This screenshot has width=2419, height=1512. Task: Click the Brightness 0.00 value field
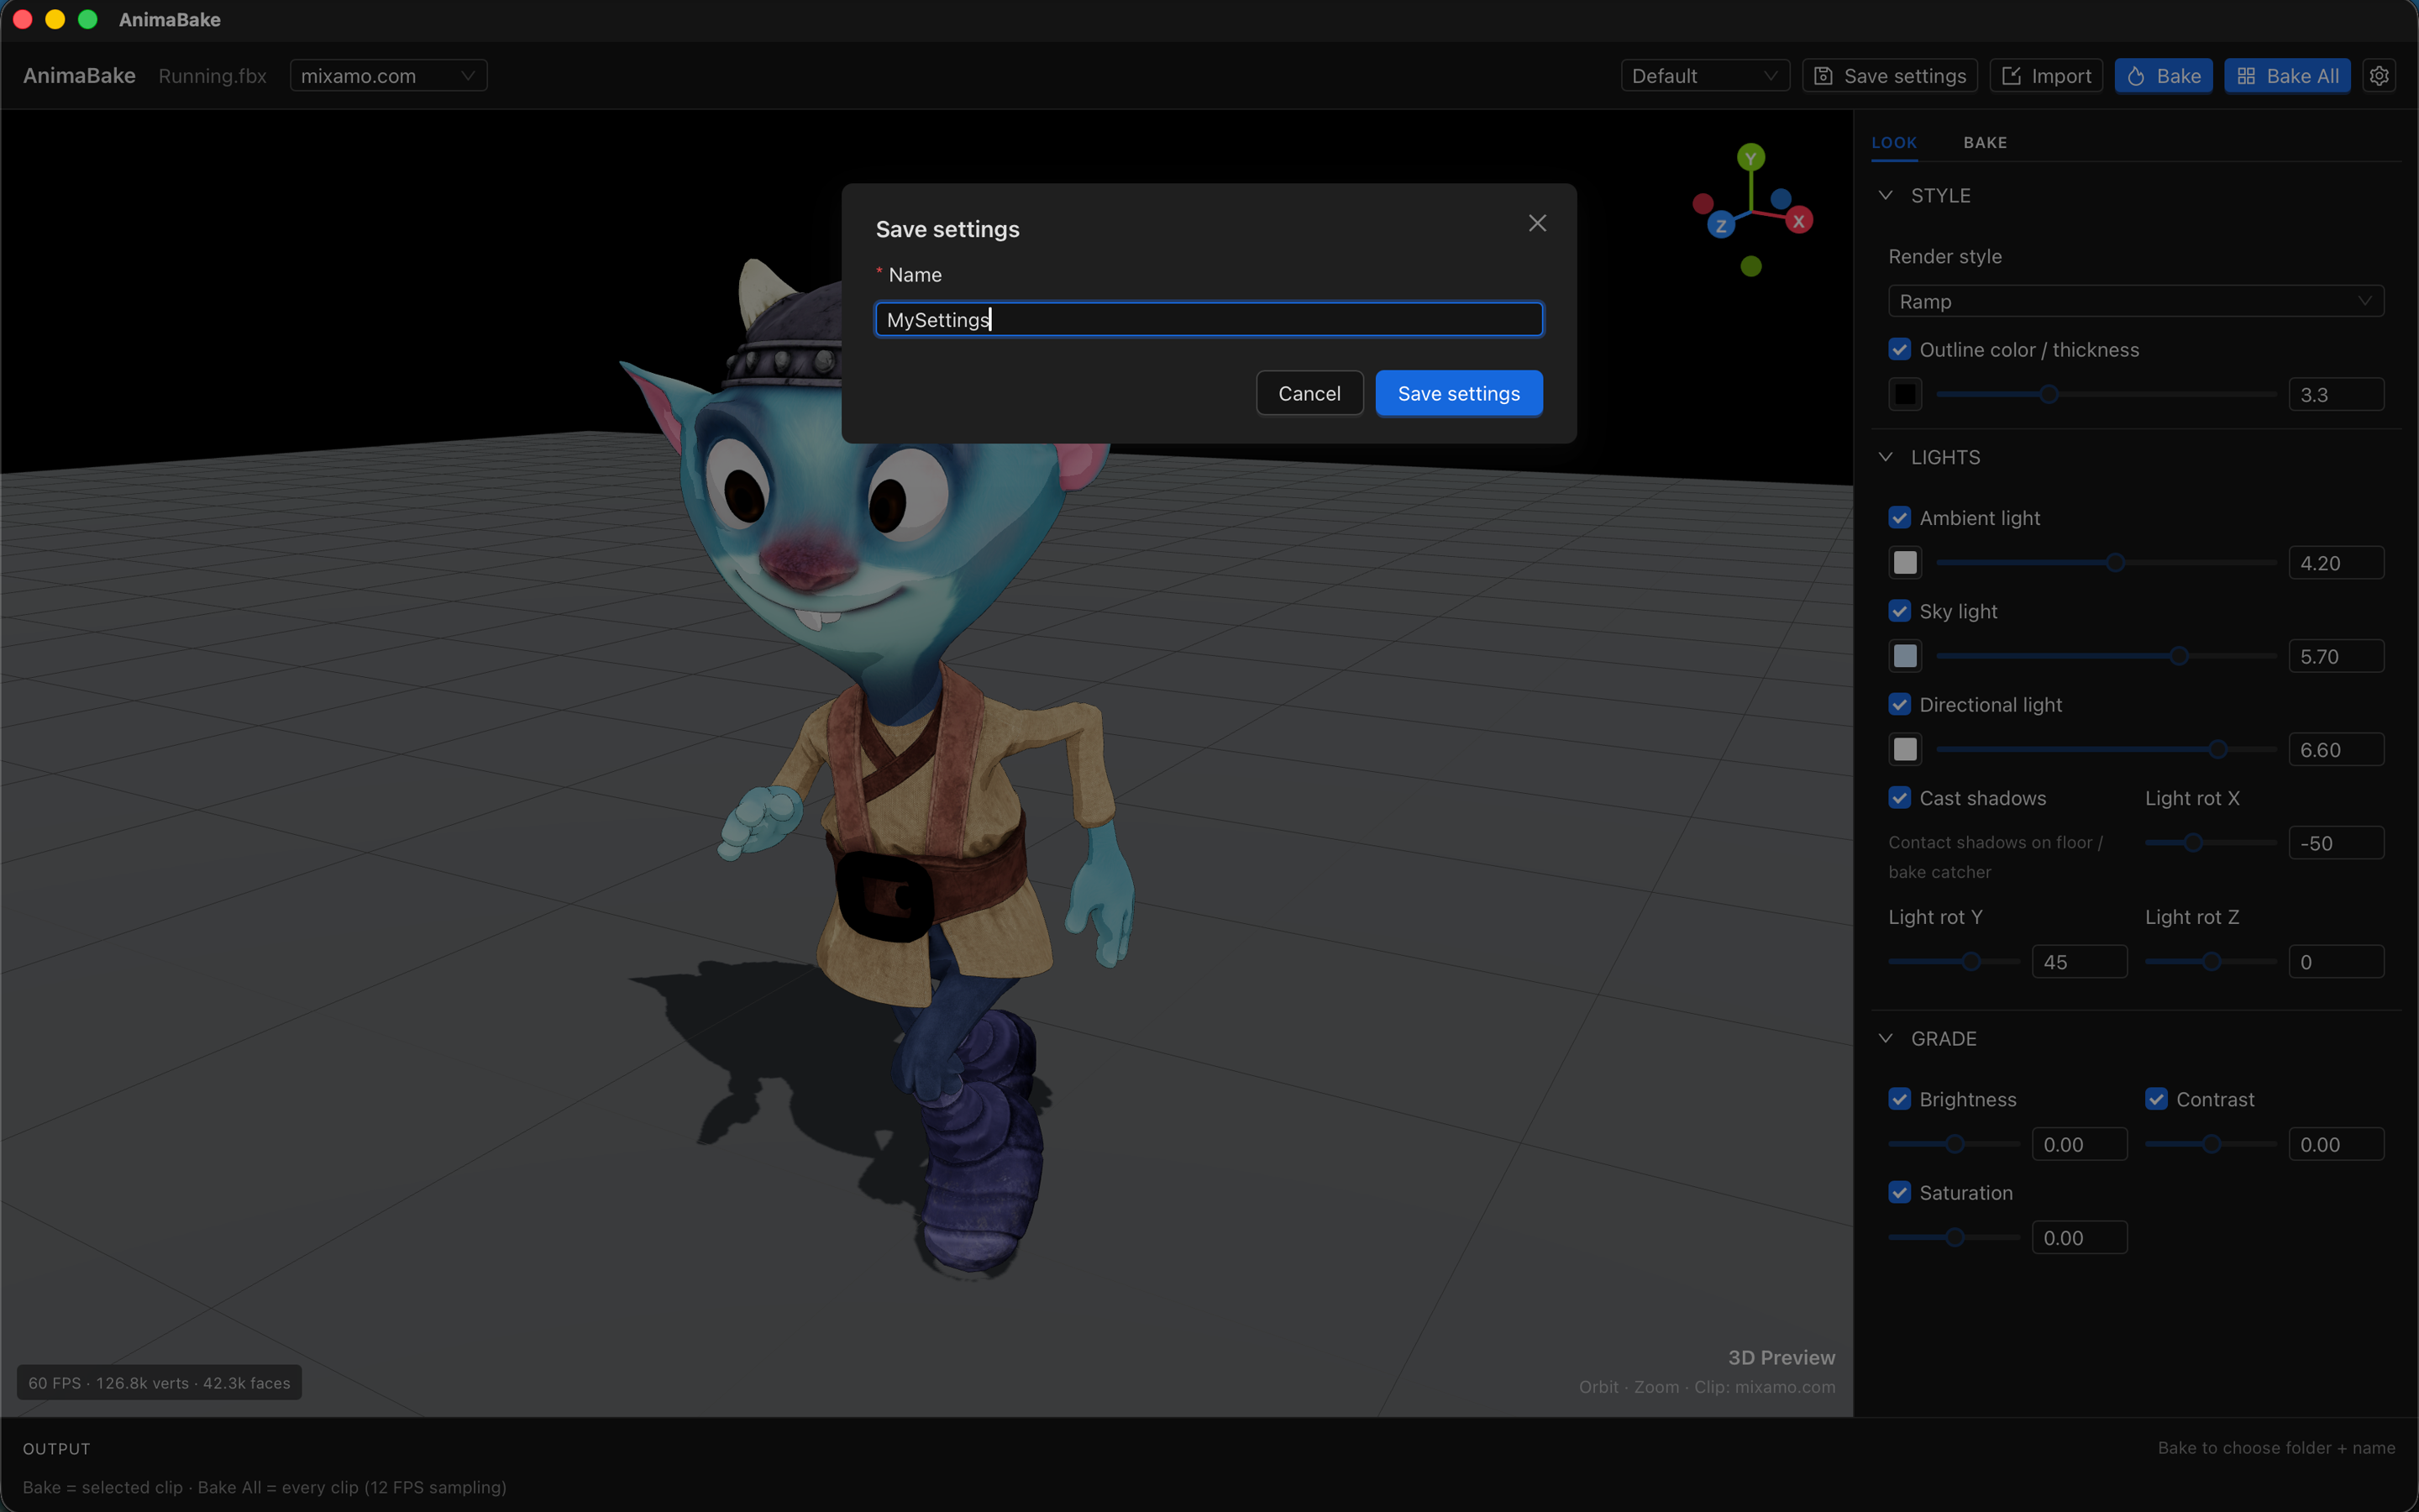tap(2079, 1144)
